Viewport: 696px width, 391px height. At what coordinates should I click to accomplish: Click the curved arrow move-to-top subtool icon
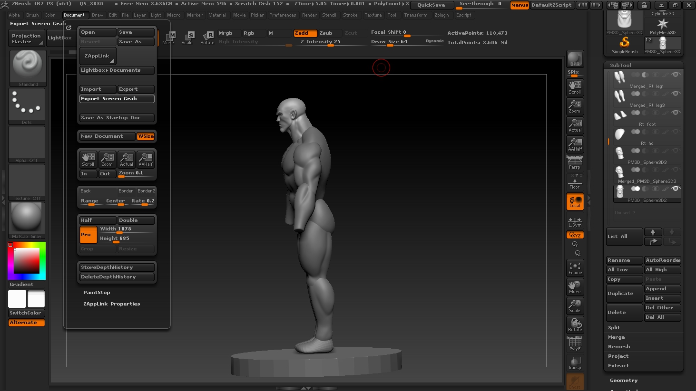point(653,241)
